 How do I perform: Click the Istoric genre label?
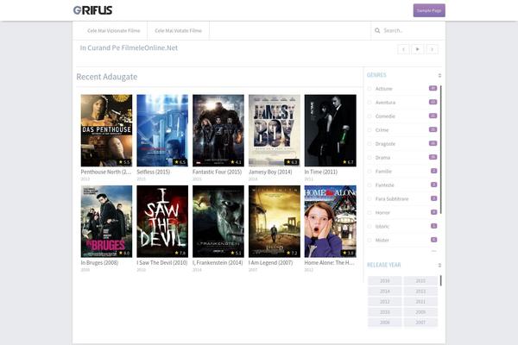(x=382, y=227)
